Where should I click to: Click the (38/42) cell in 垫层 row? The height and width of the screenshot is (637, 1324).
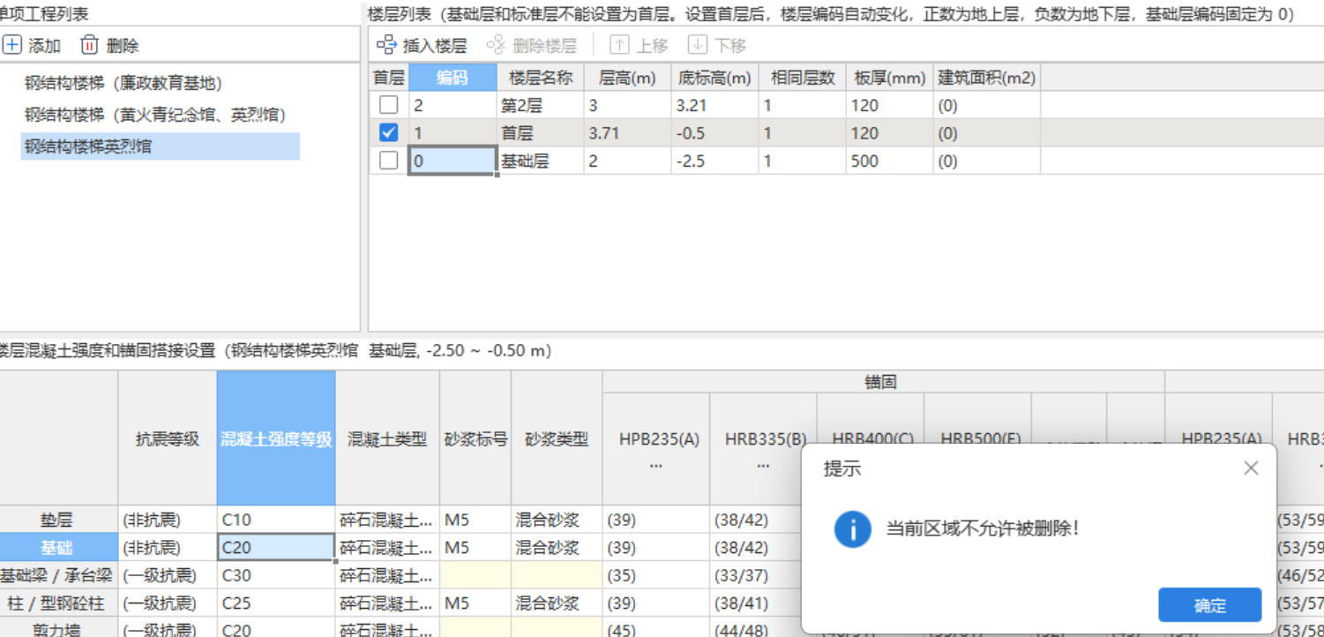coord(763,520)
